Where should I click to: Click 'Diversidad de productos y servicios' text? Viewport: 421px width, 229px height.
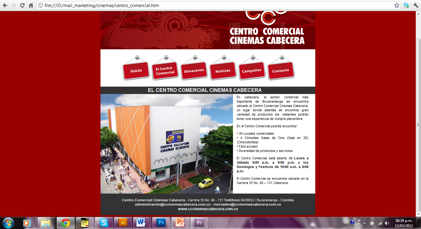(x=264, y=151)
